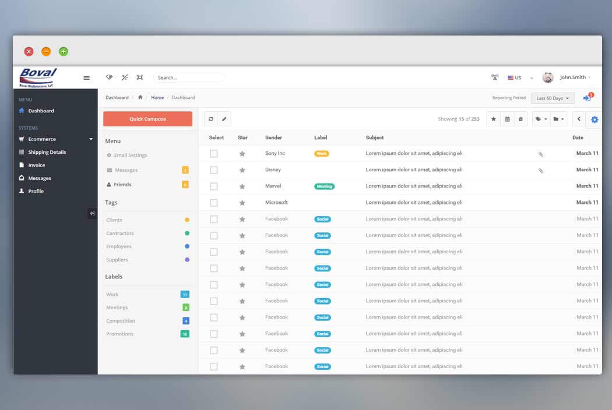Check the Marvel message checkbox
612x410 pixels.
pos(214,186)
